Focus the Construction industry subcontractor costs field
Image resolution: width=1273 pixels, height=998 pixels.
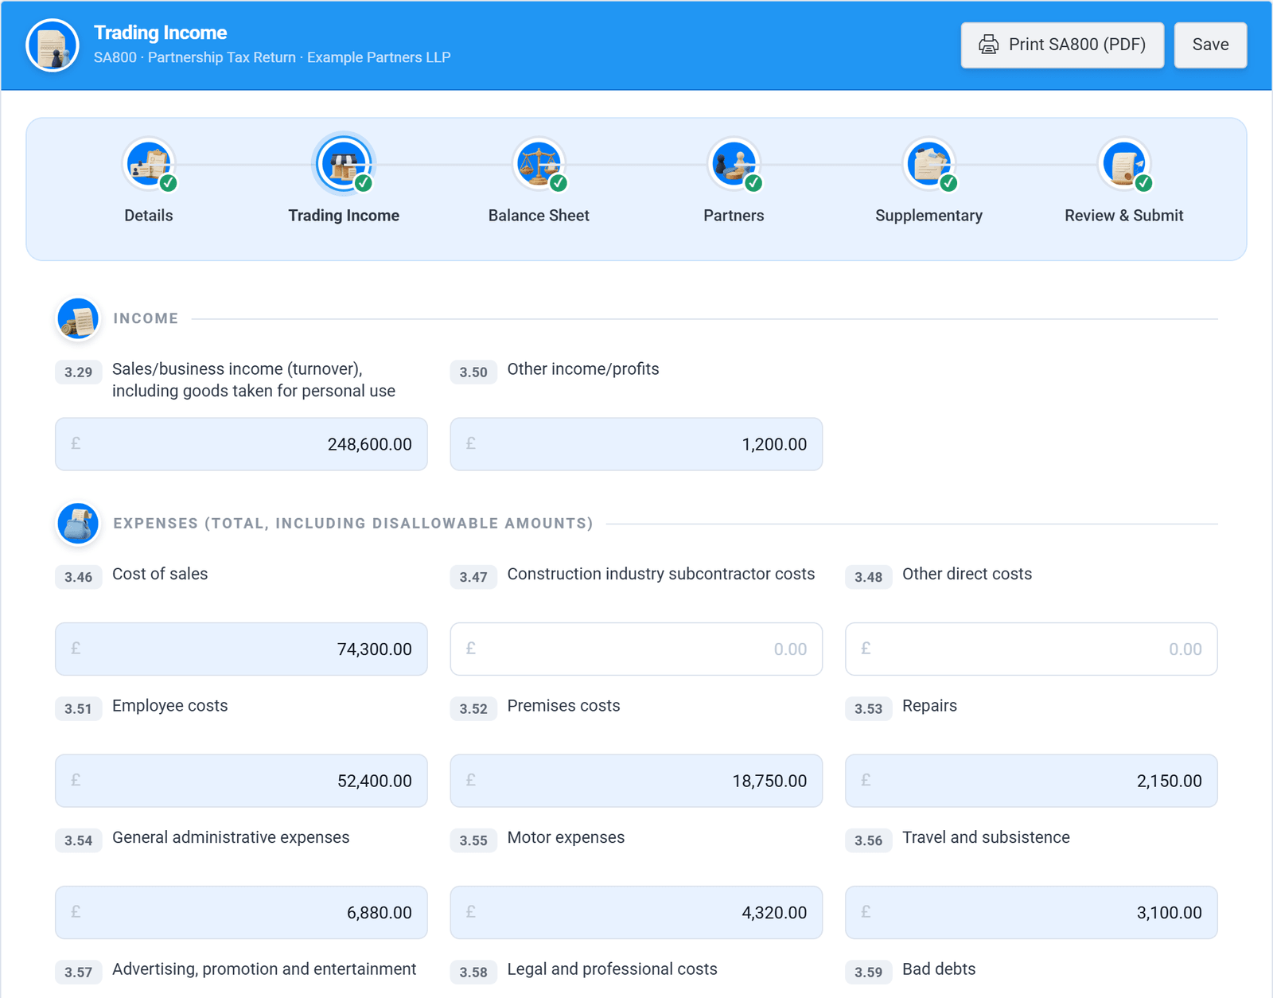coord(636,649)
